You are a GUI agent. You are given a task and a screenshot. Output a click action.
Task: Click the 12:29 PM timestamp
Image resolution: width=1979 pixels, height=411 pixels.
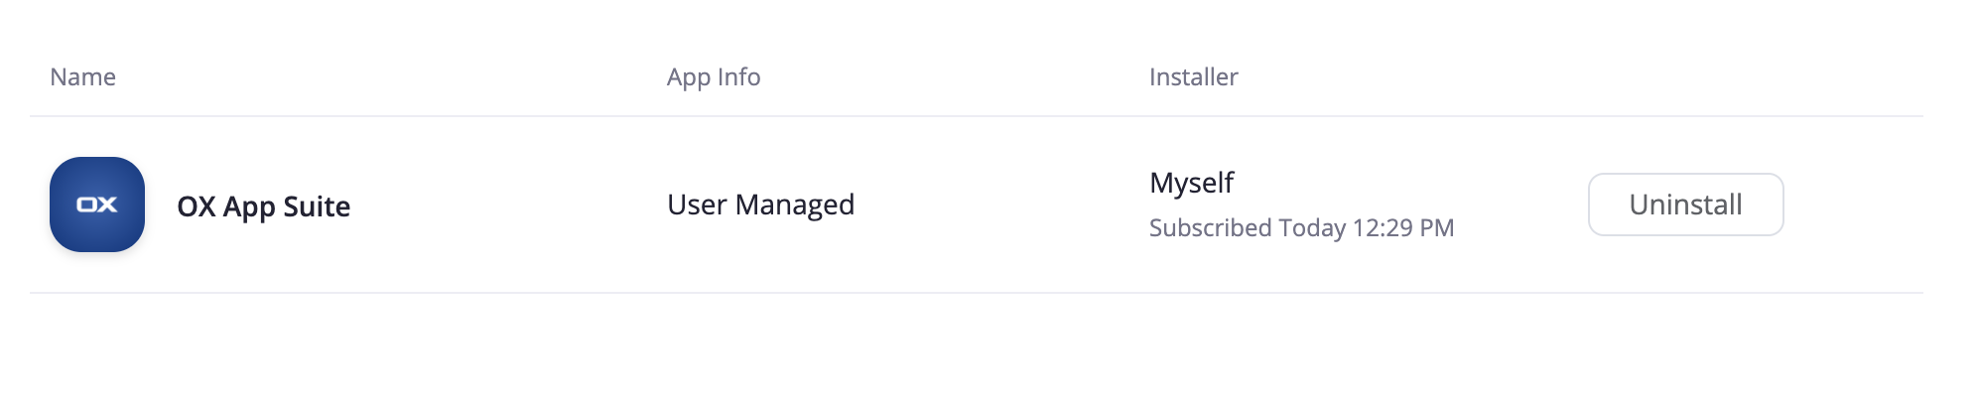(1402, 228)
